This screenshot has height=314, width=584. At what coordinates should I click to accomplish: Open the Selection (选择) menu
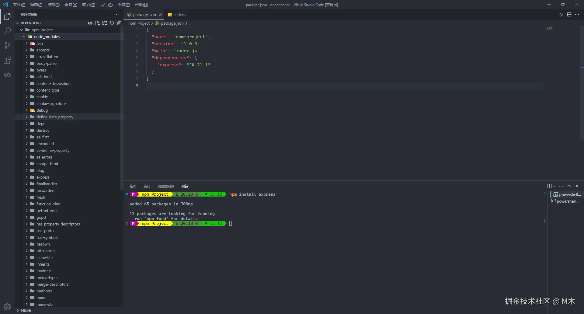click(53, 5)
